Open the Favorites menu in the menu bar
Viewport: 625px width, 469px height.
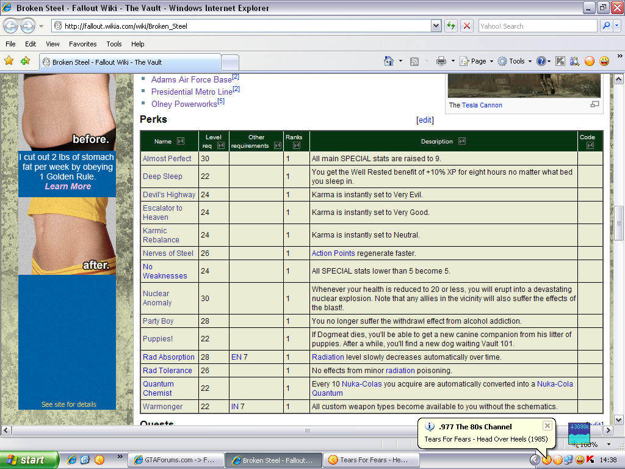(x=82, y=44)
